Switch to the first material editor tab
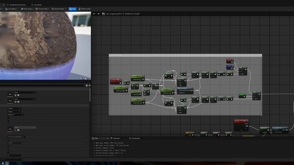This screenshot has width=294, height=165. point(17,5)
